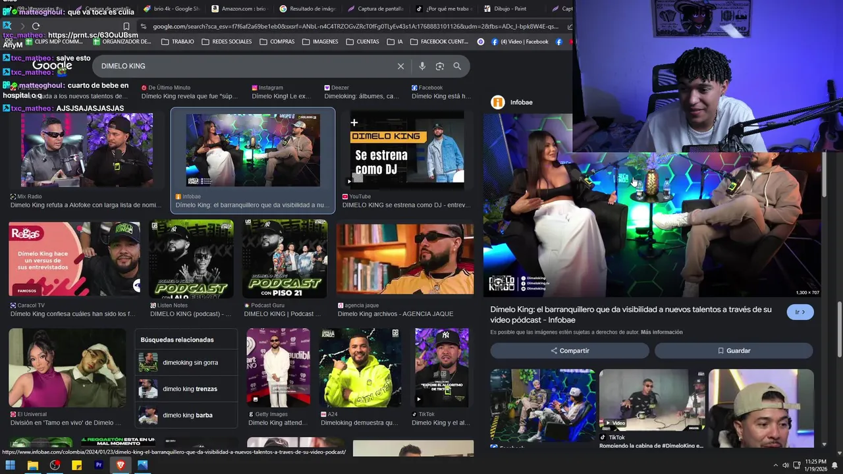
Task: Open File Explorer from taskbar
Action: (x=32, y=465)
